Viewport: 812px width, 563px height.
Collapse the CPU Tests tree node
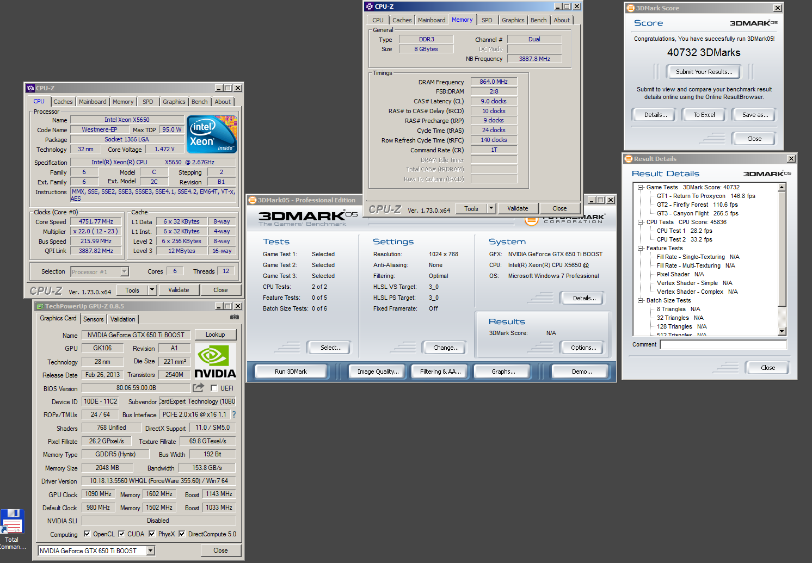tap(641, 222)
